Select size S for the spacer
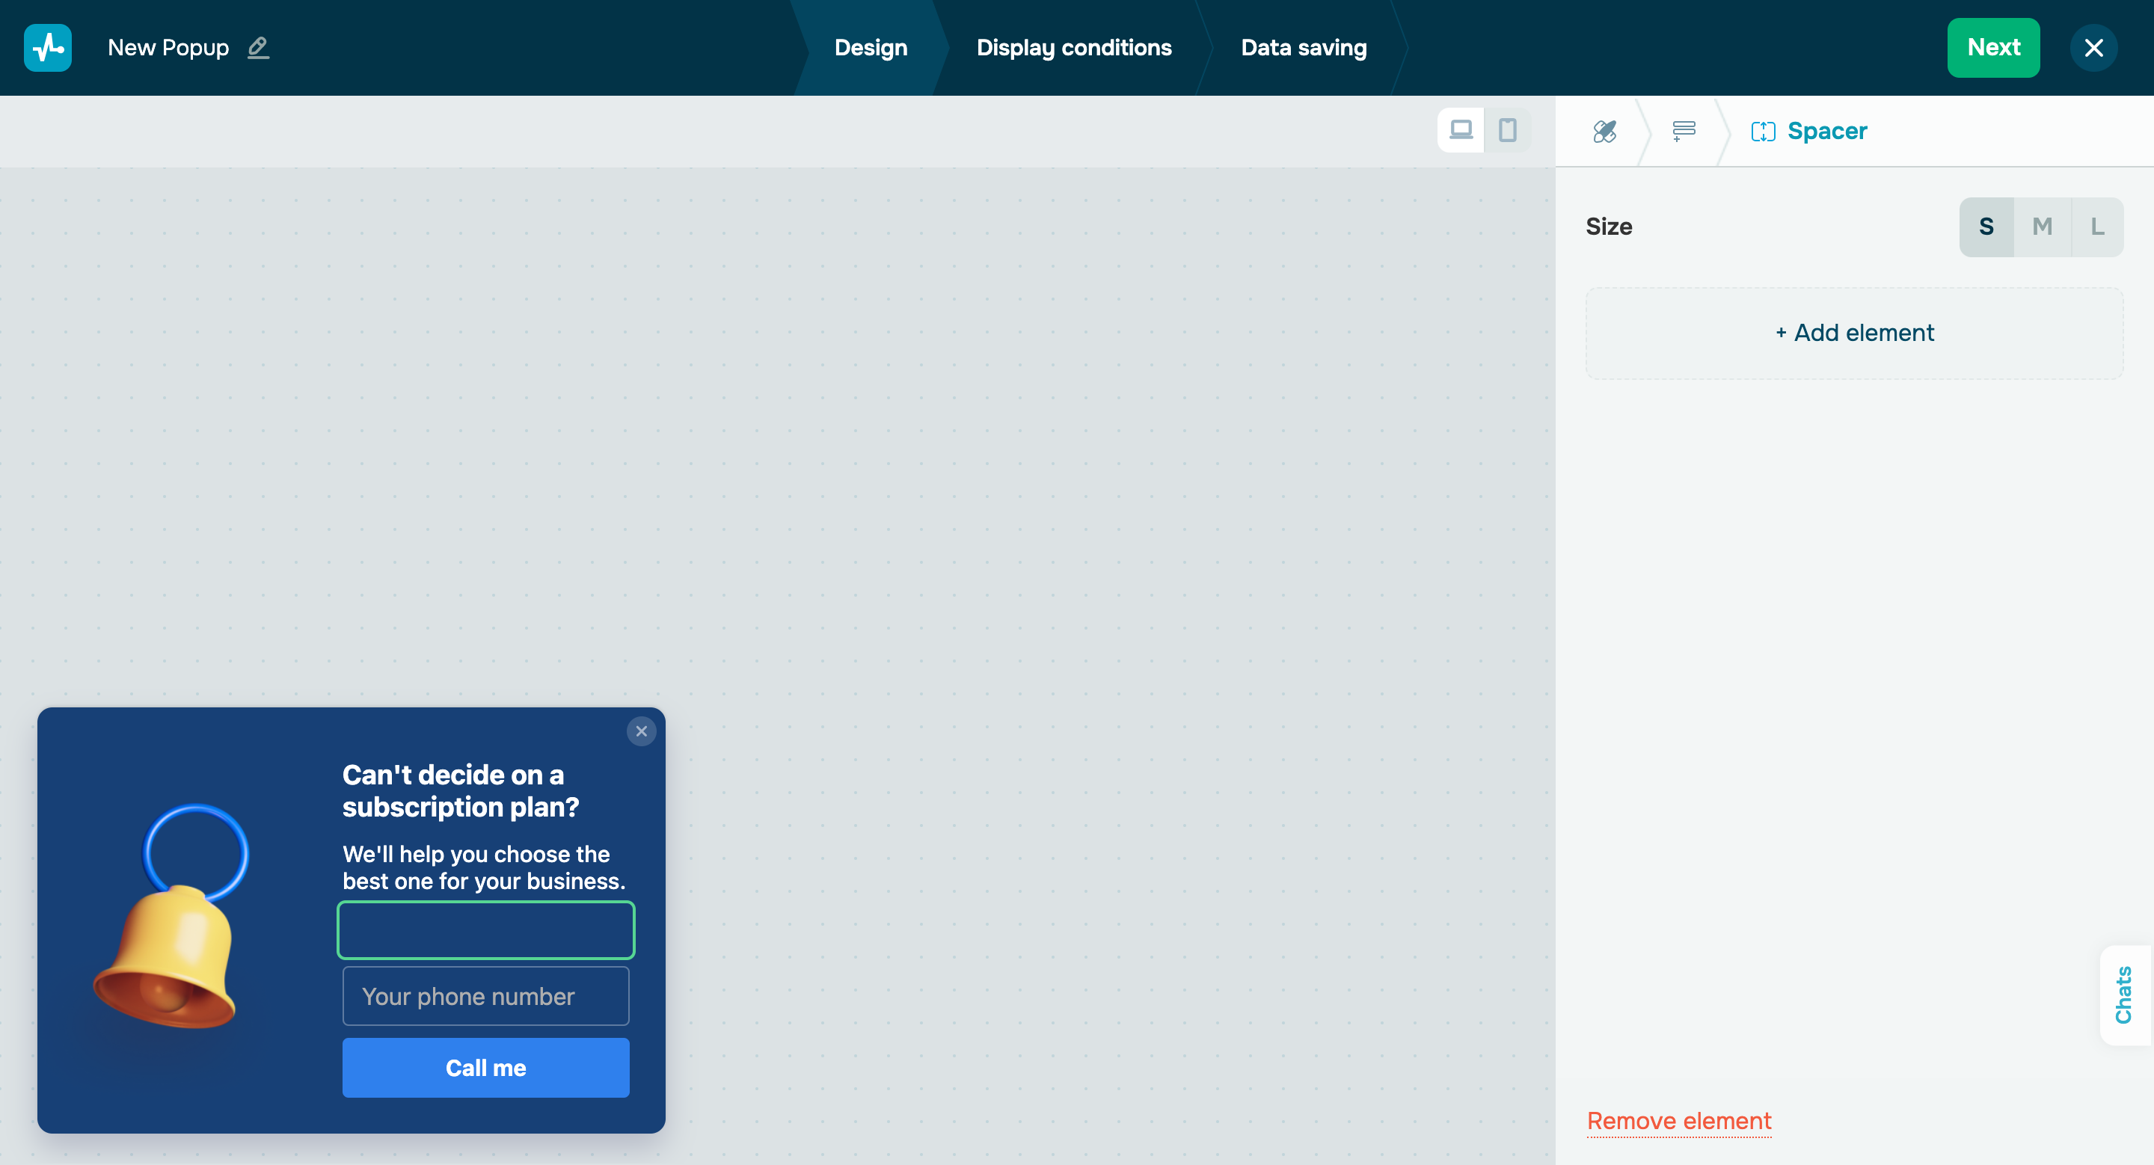Image resolution: width=2154 pixels, height=1165 pixels. point(1986,227)
